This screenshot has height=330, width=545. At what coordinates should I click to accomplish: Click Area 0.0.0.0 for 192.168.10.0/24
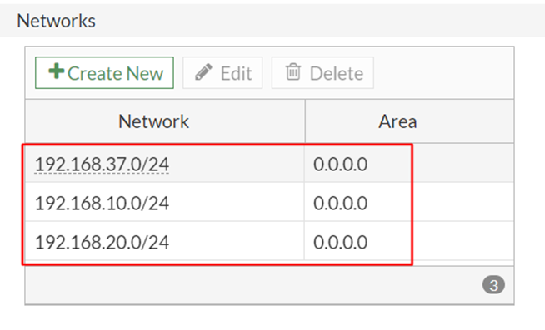pos(340,203)
